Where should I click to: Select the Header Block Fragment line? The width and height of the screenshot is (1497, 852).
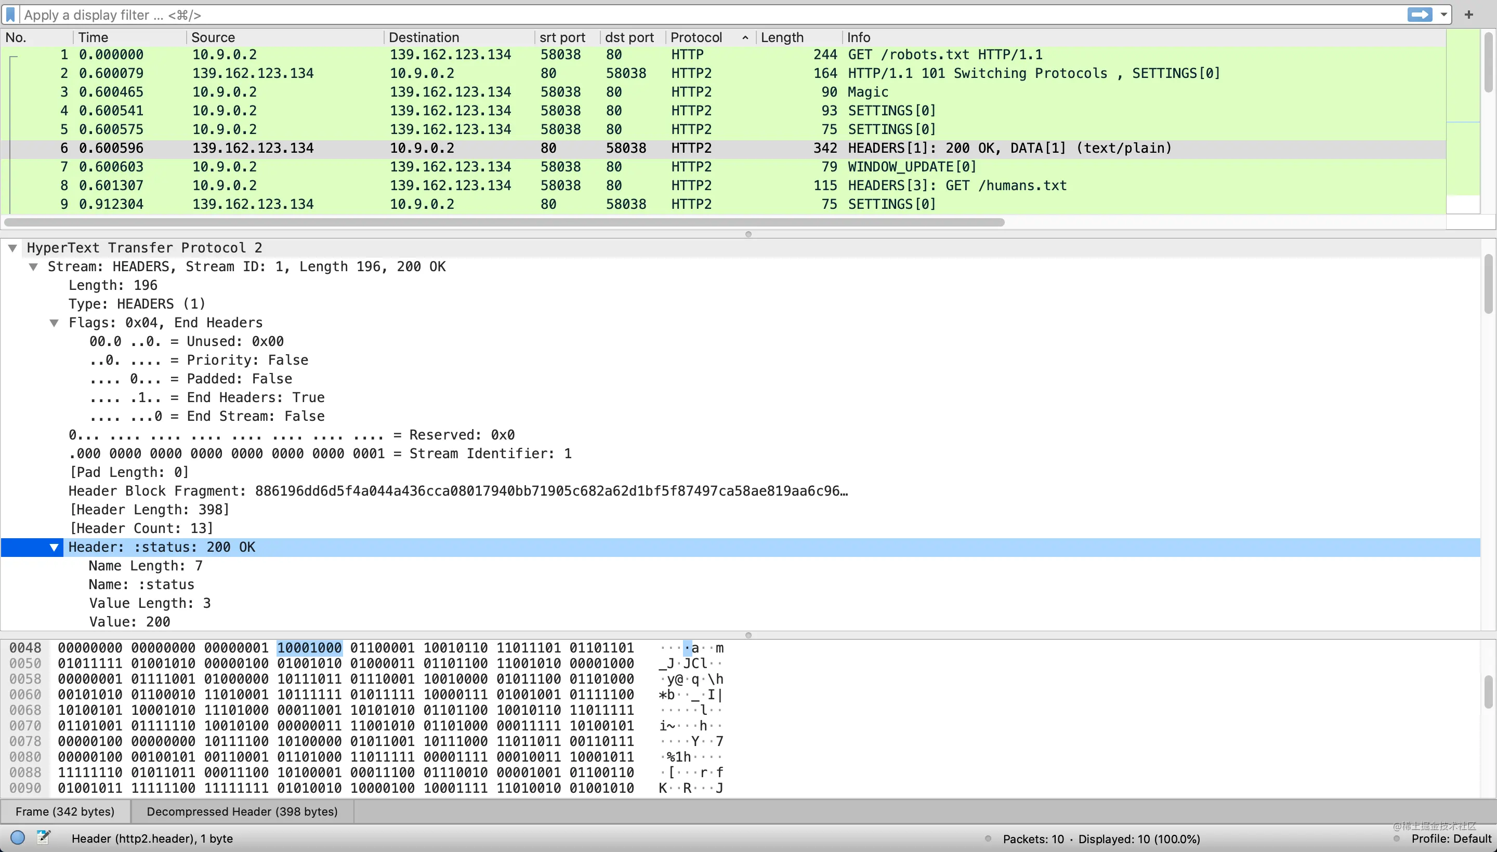[x=458, y=491]
